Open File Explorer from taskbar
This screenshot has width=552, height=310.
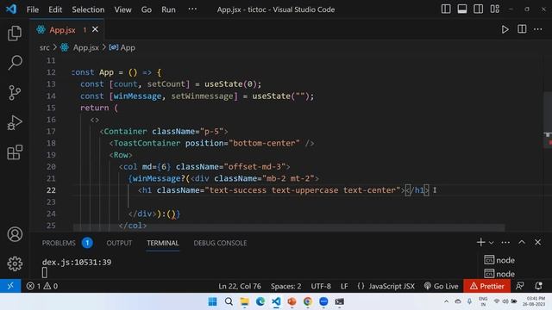tap(244, 301)
